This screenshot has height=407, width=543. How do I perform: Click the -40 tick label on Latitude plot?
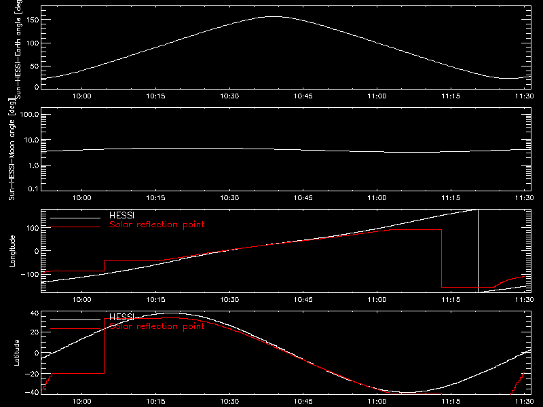coord(32,393)
